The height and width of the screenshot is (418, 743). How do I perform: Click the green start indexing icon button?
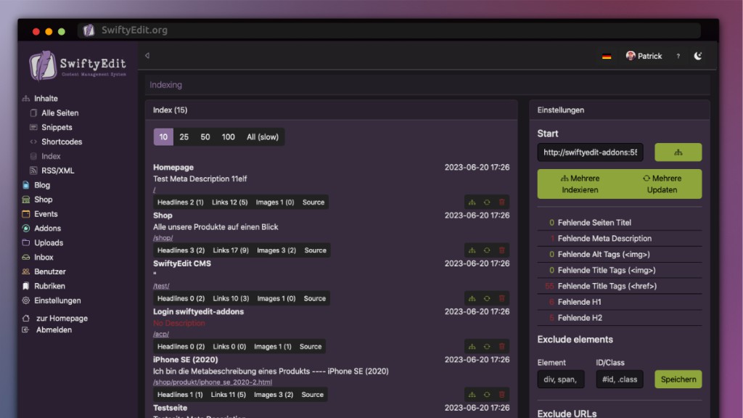[x=678, y=152]
